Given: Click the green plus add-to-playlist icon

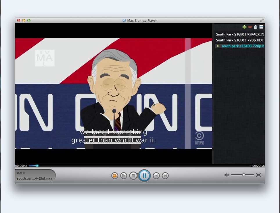Looking at the screenshot, I should click(x=244, y=27).
